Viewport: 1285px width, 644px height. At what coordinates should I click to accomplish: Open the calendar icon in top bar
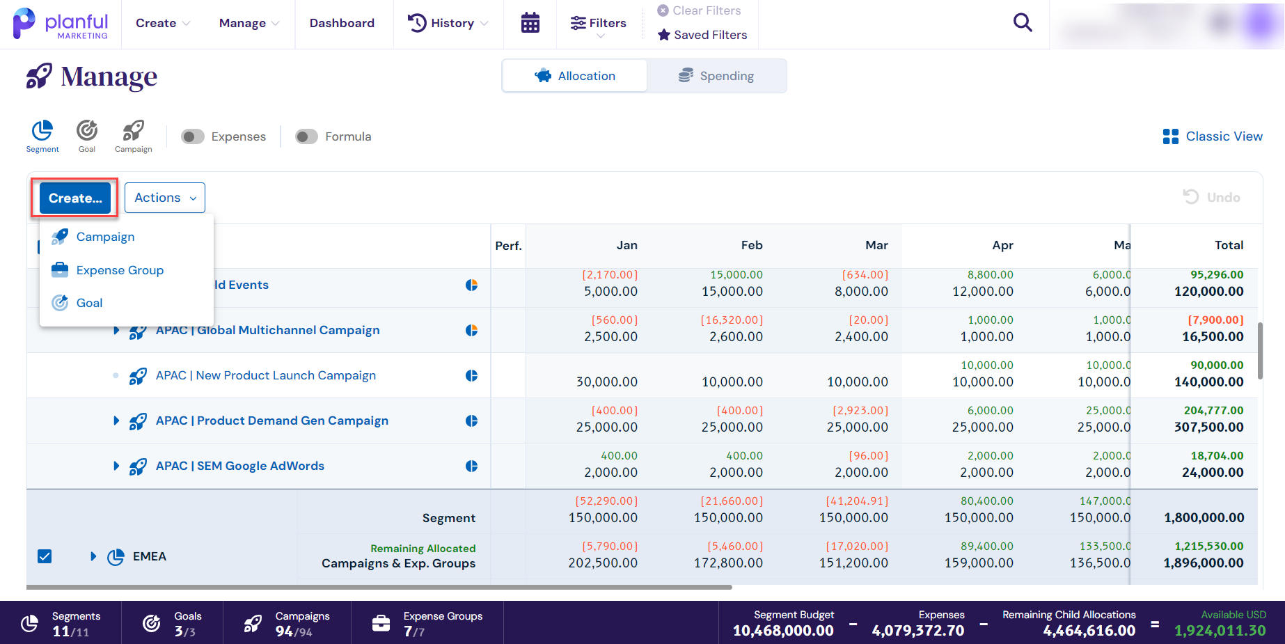tap(530, 23)
